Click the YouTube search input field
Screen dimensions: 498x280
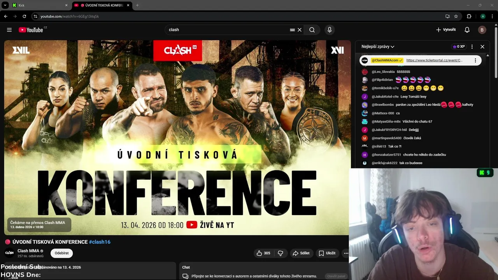(228, 30)
